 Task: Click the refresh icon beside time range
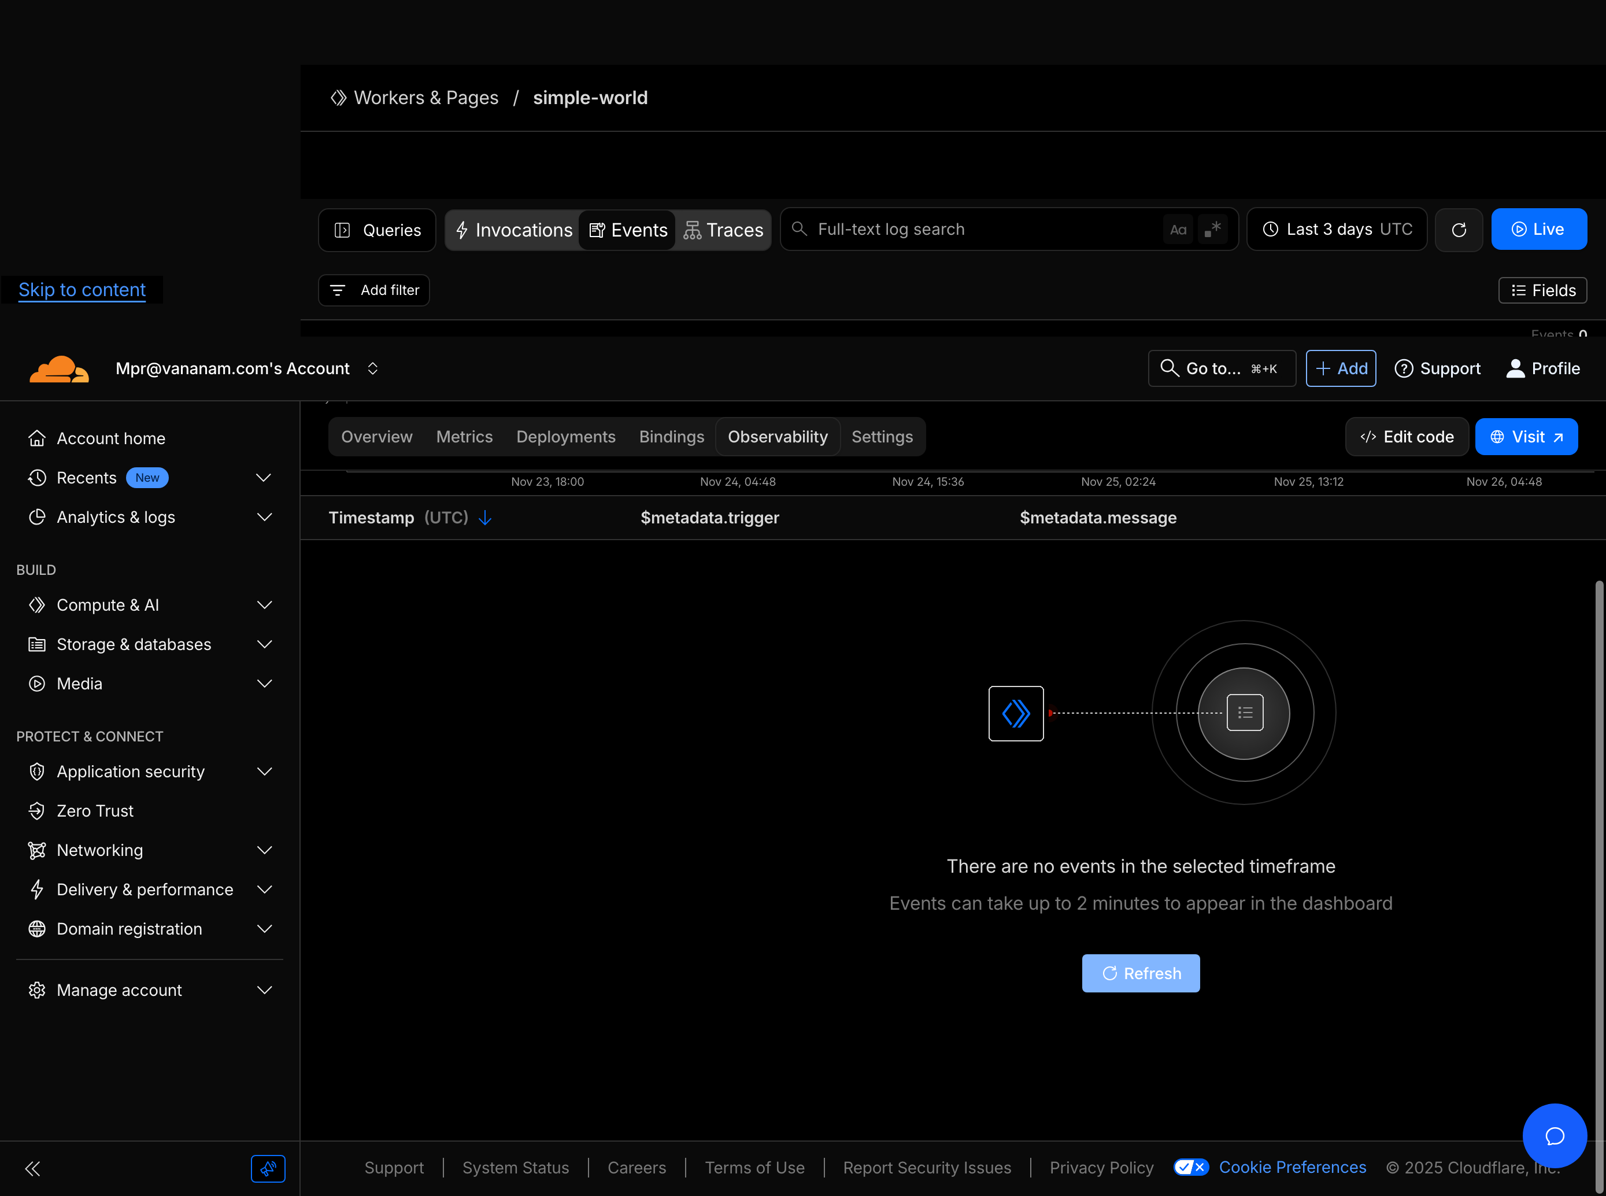click(1459, 230)
